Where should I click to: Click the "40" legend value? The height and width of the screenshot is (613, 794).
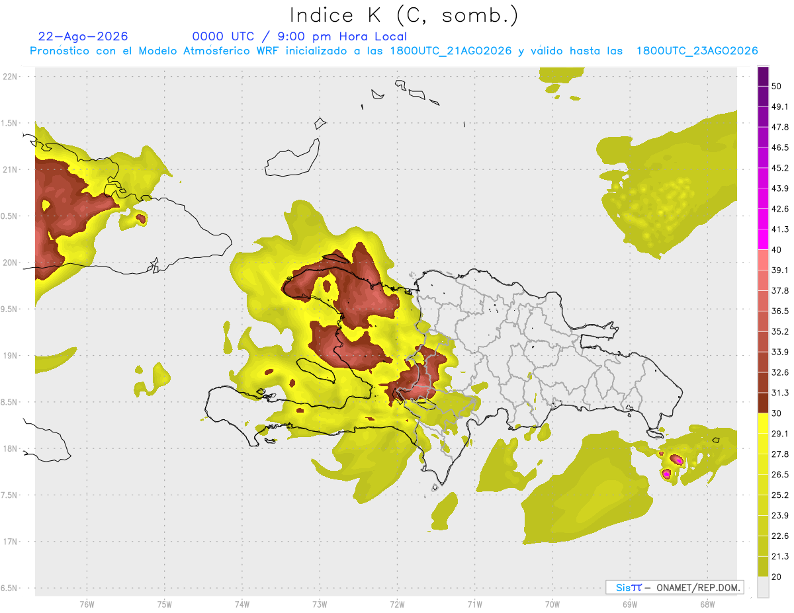tap(778, 250)
